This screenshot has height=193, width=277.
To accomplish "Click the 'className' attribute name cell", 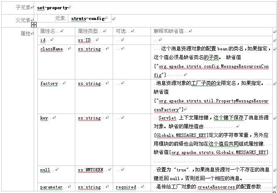I will 52,49.
